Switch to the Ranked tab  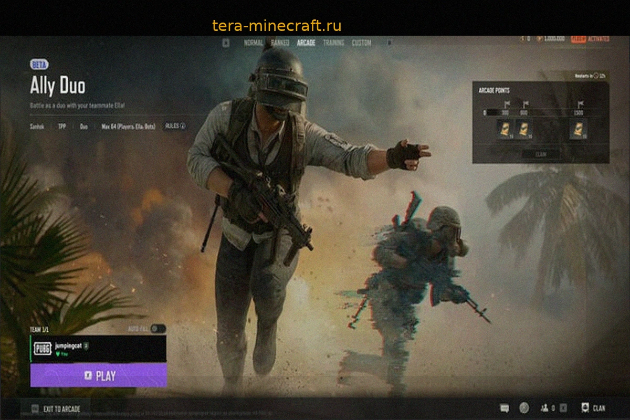point(280,43)
